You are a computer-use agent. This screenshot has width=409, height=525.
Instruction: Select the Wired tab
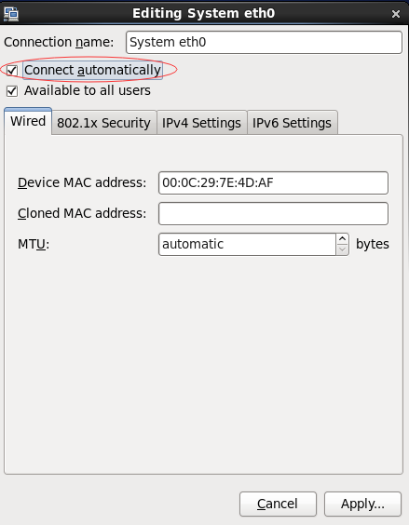point(28,121)
